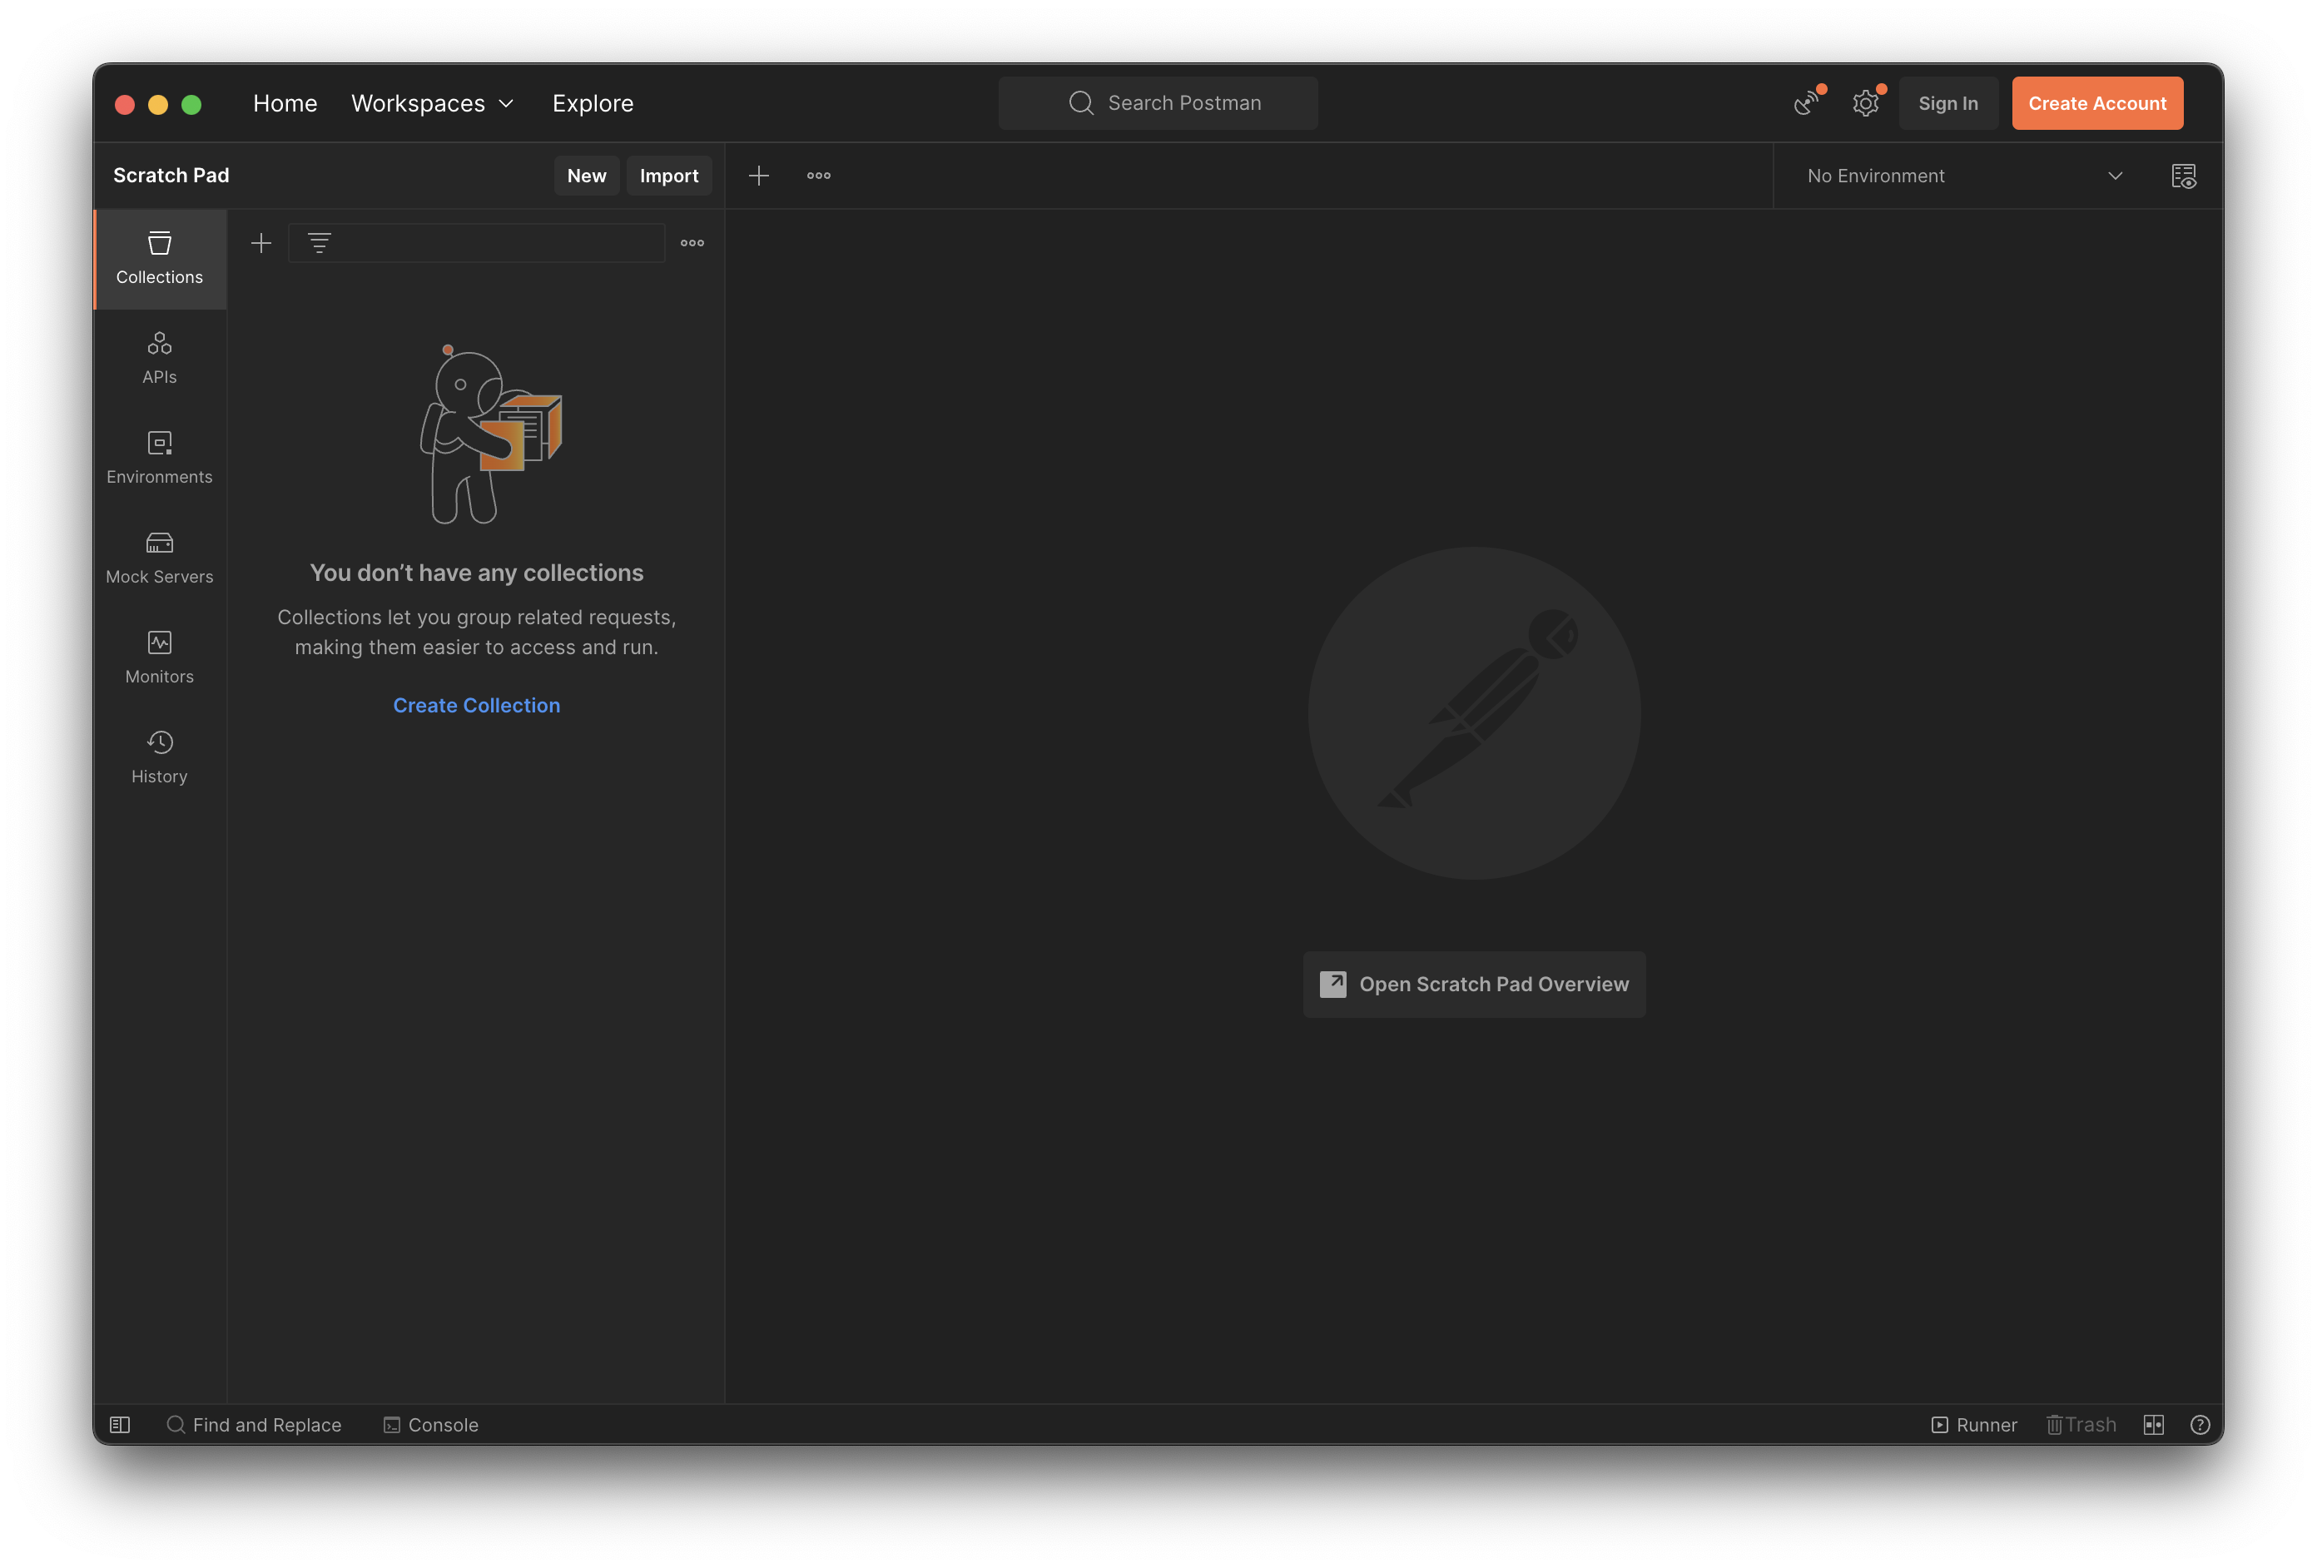Open the Environments panel

click(158, 457)
